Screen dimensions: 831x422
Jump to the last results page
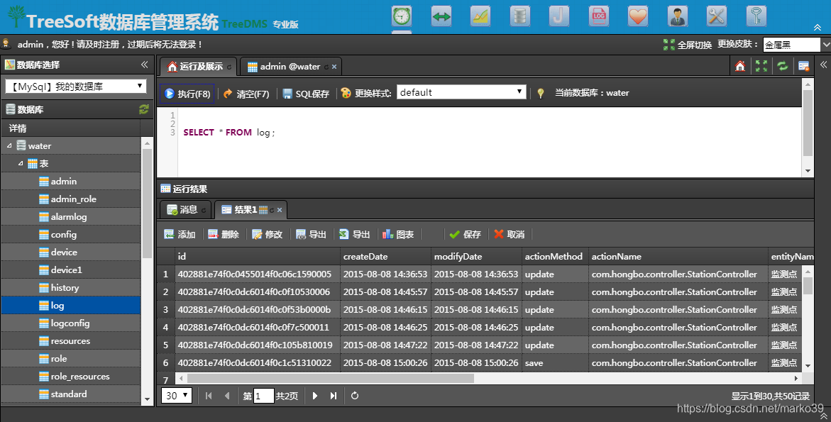[x=334, y=396]
